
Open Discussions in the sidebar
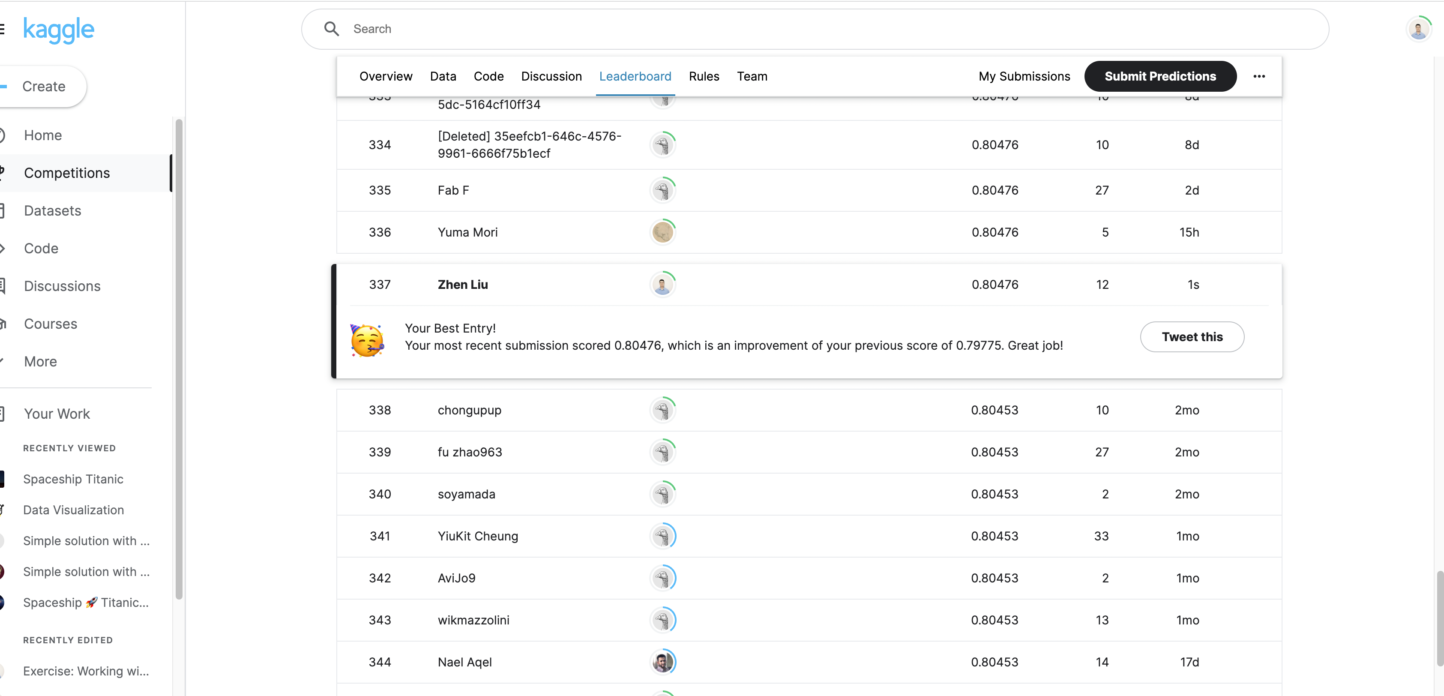(x=62, y=286)
